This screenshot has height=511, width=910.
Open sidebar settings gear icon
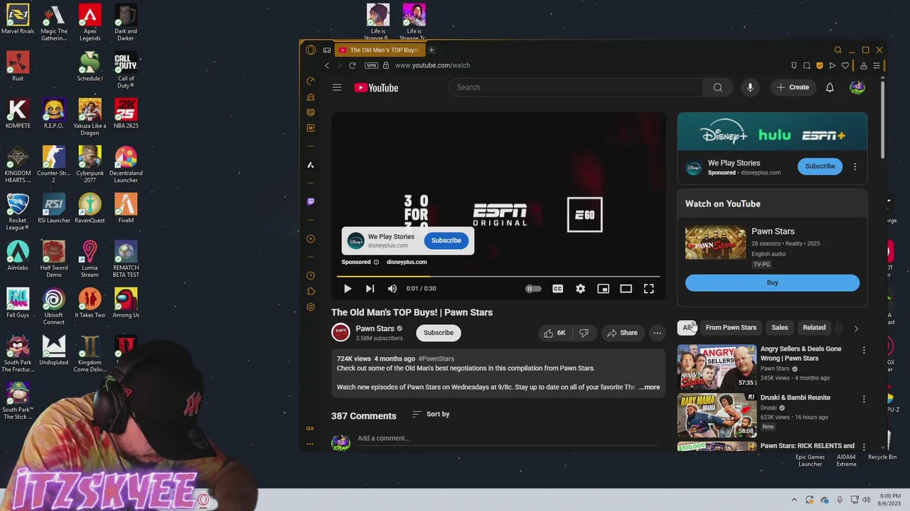tap(311, 307)
